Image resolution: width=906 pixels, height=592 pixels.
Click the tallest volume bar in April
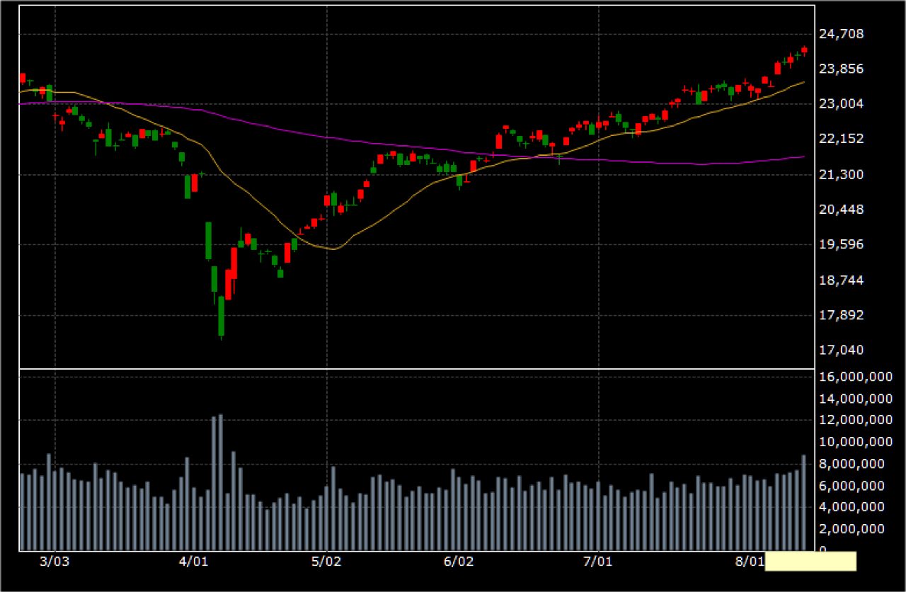[221, 482]
